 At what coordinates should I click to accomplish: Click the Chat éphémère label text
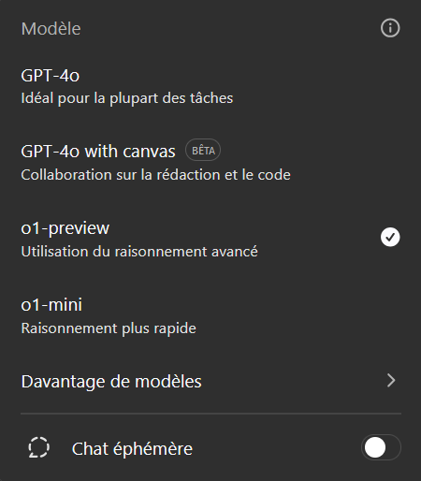point(132,448)
